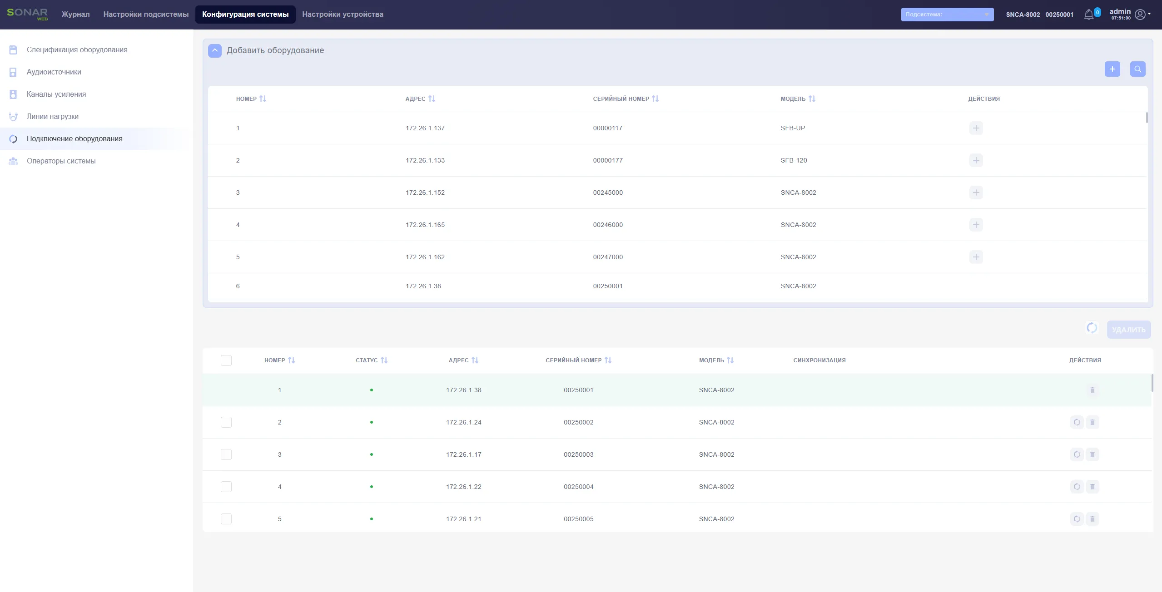Open the notifications bell
Screen dimensions: 1162x592
[x=1089, y=15]
